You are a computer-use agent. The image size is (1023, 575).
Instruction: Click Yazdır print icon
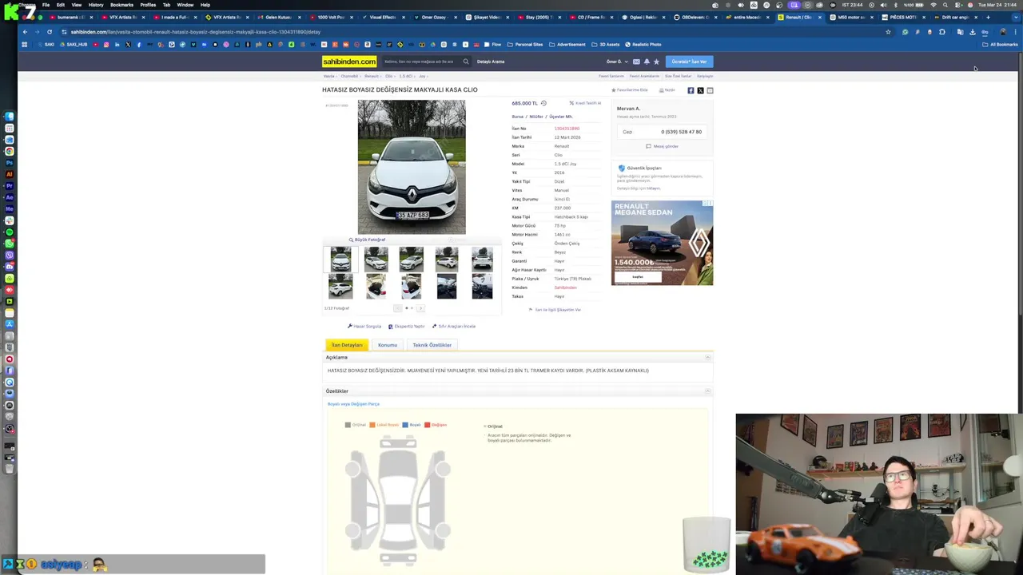[667, 90]
